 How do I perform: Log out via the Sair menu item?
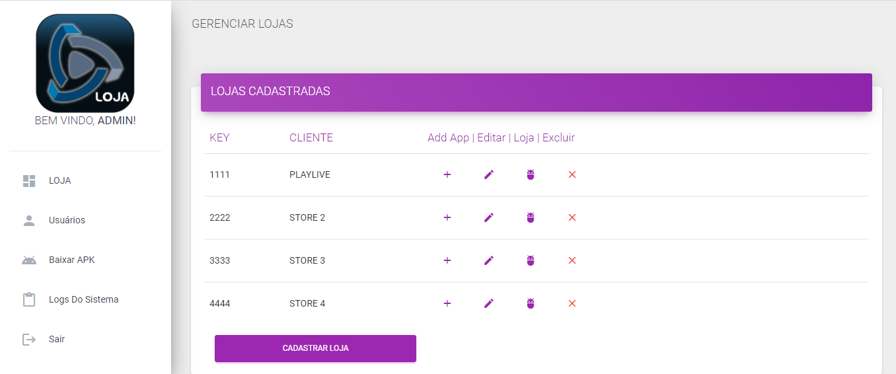(57, 339)
